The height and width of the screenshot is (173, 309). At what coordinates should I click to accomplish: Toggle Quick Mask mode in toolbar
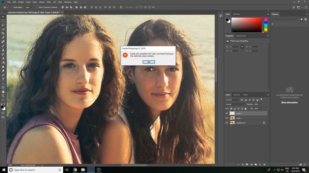coord(3,113)
